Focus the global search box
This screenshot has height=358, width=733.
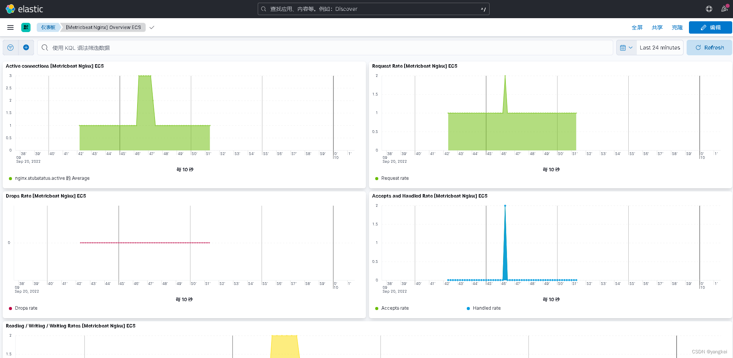click(x=373, y=9)
